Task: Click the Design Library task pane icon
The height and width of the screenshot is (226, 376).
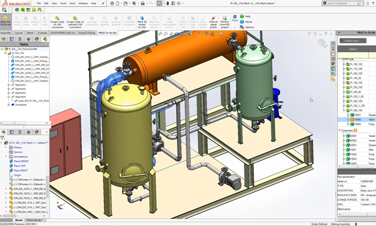Action: 333,49
